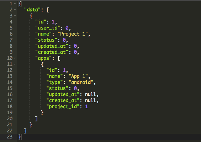Image resolution: width=201 pixels, height=142 pixels.
Task: Click the "user_id" key
Action: [48, 28]
